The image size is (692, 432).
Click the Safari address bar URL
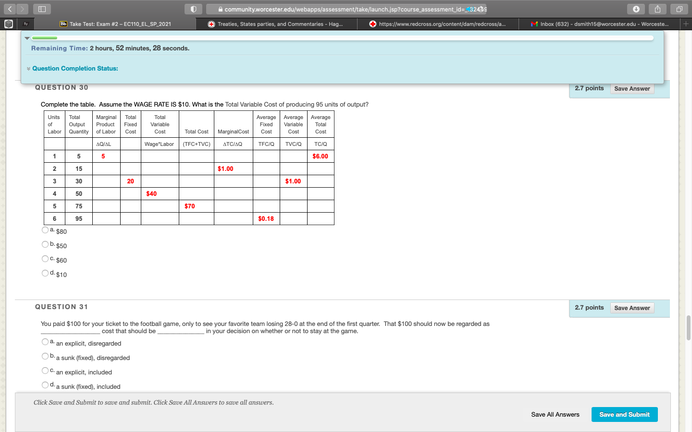346,9
